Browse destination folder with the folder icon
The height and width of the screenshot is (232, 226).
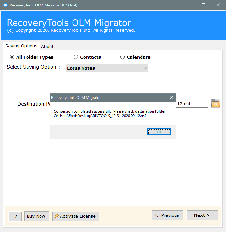click(215, 104)
